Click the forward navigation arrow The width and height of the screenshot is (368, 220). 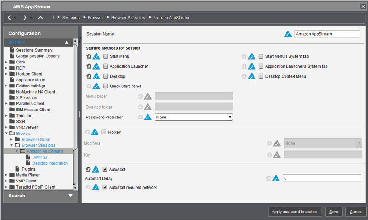click(x=25, y=17)
